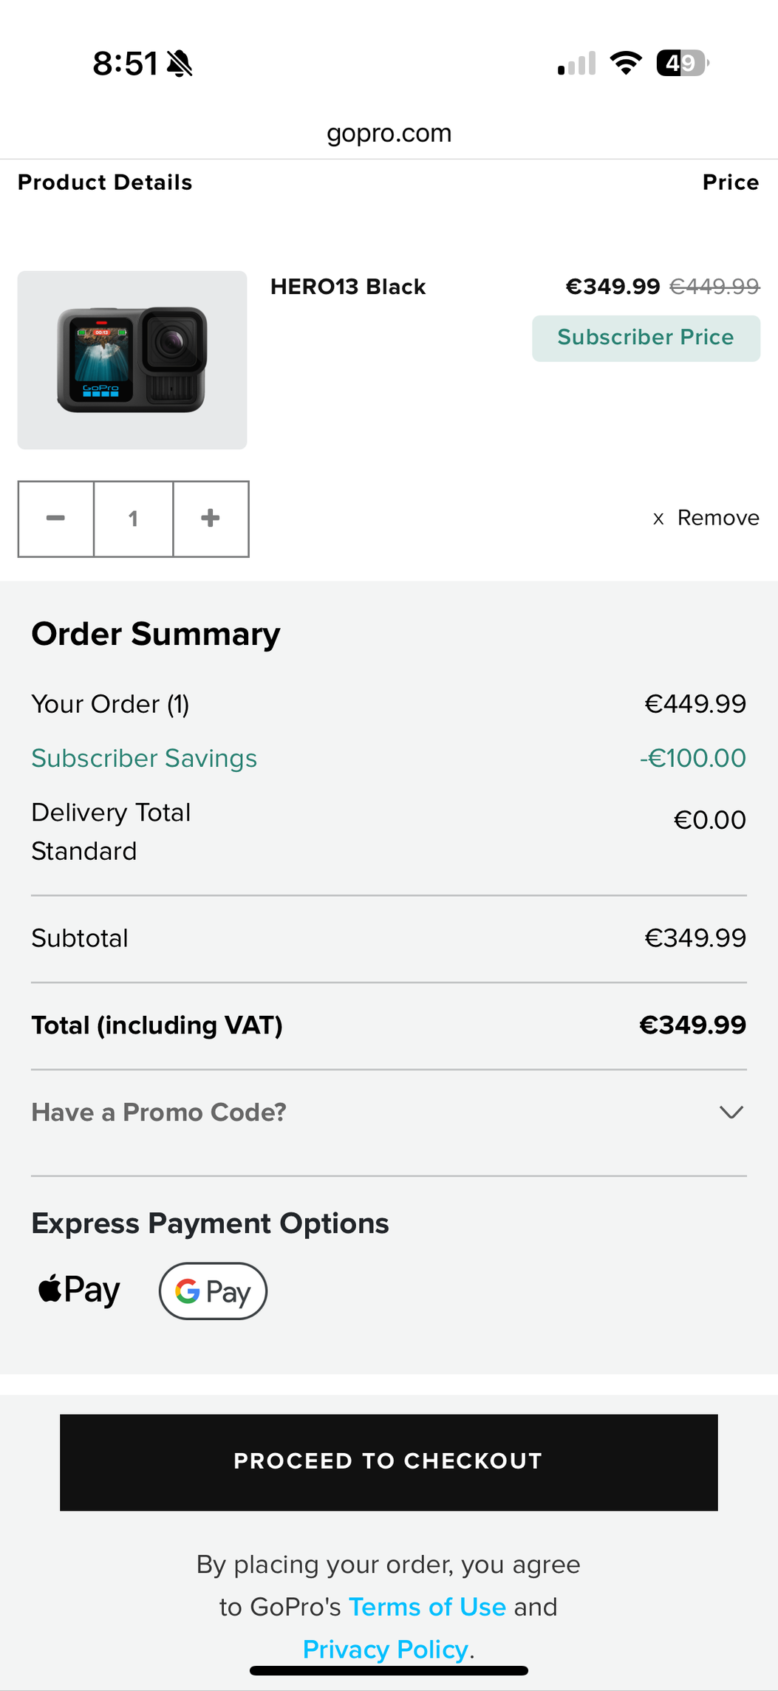Pay with Apple Pay
This screenshot has height=1691, width=778.
tap(79, 1291)
